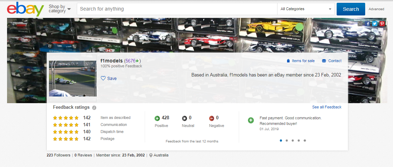Select the second feedback carousel dot
The width and height of the screenshot is (393, 167).
tap(287, 140)
